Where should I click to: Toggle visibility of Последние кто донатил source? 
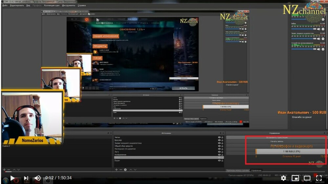pyautogui.click(x=219, y=149)
